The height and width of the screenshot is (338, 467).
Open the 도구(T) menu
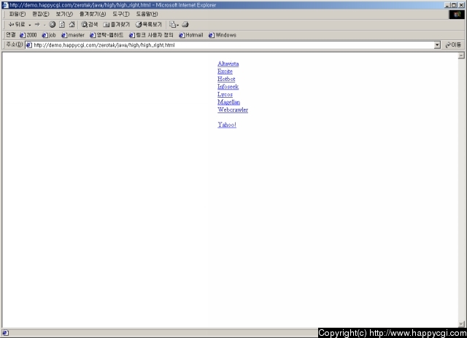[x=121, y=14]
